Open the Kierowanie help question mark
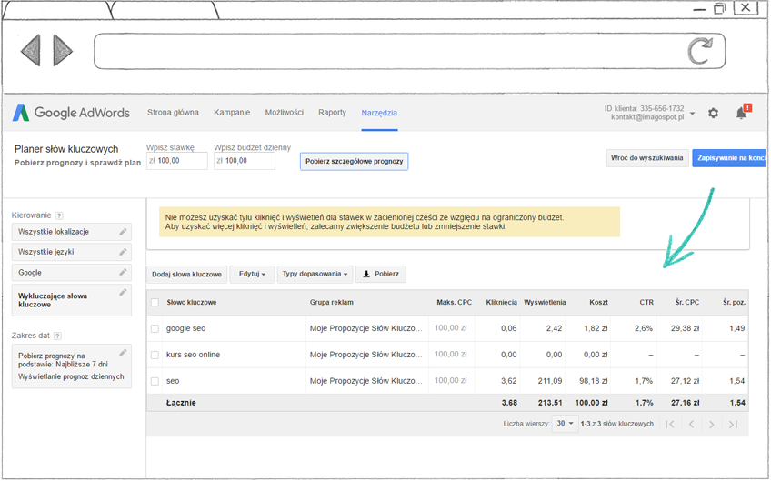Screen dimensions: 771x481 click(59, 215)
